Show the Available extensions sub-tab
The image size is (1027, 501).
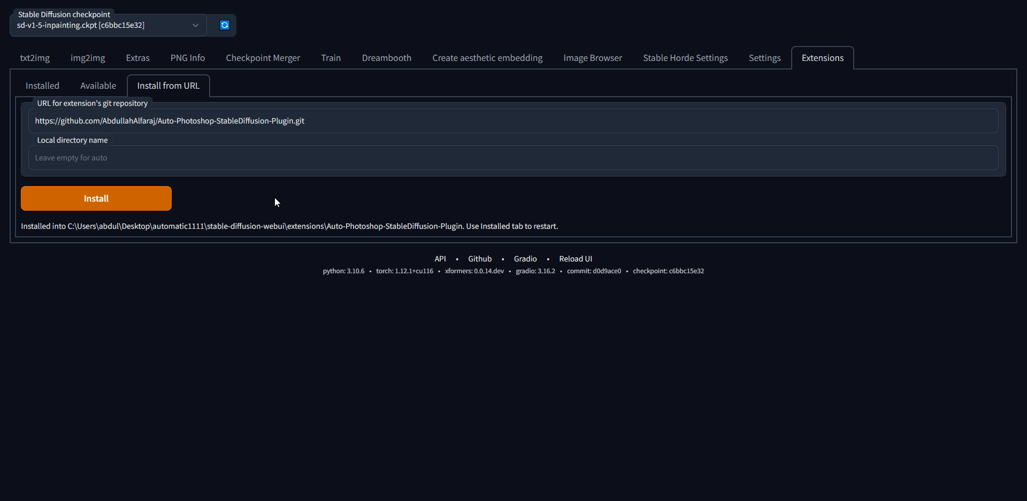(98, 86)
